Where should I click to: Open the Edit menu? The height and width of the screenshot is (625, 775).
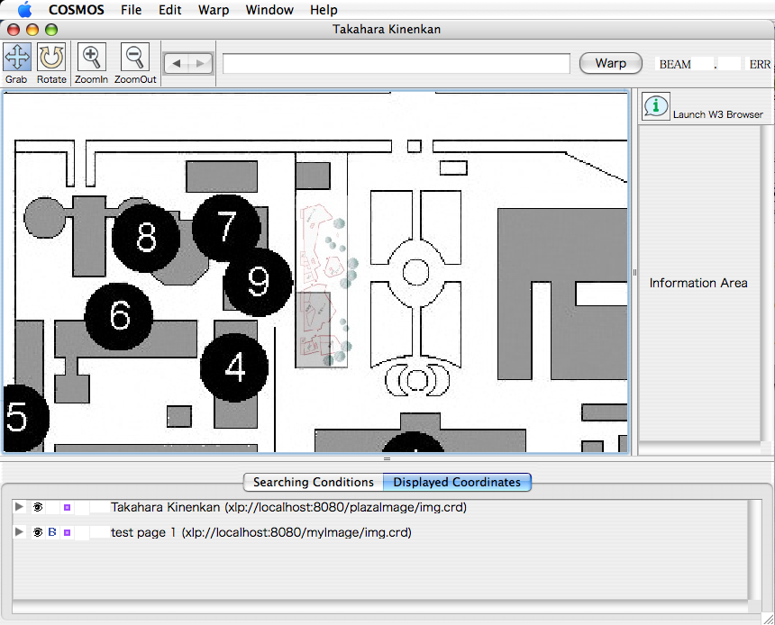(170, 10)
